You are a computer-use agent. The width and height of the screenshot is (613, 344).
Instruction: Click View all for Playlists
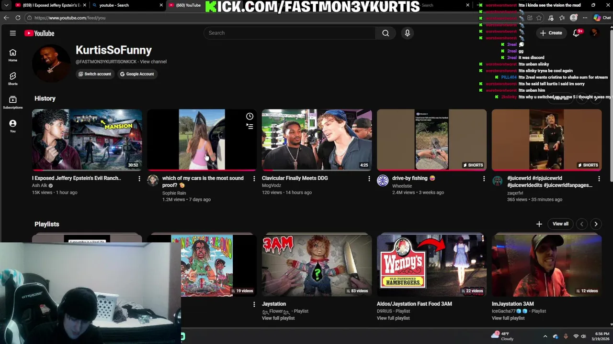[560, 224]
